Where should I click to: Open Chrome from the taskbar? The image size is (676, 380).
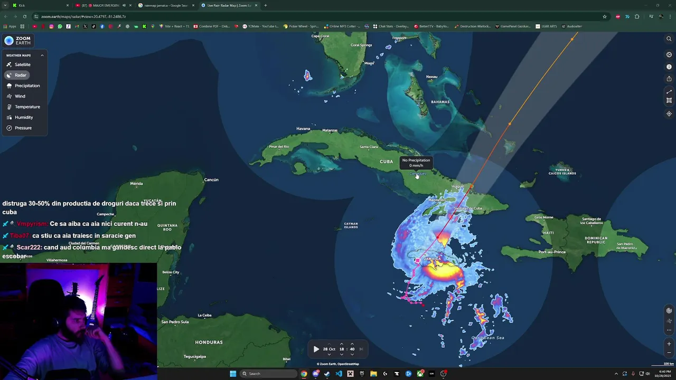(304, 374)
